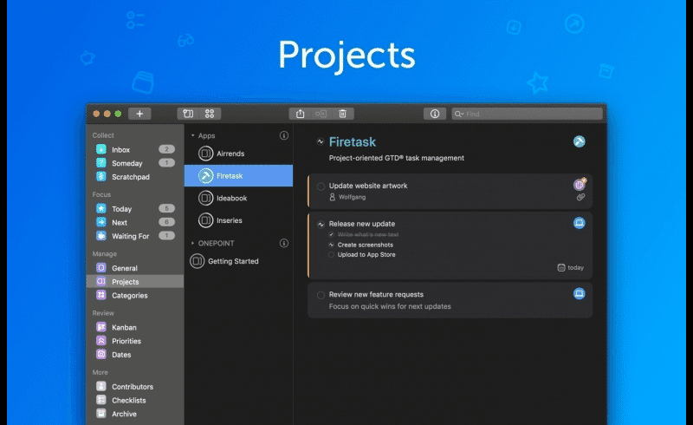
Task: Click the Find search field
Action: pyautogui.click(x=528, y=114)
